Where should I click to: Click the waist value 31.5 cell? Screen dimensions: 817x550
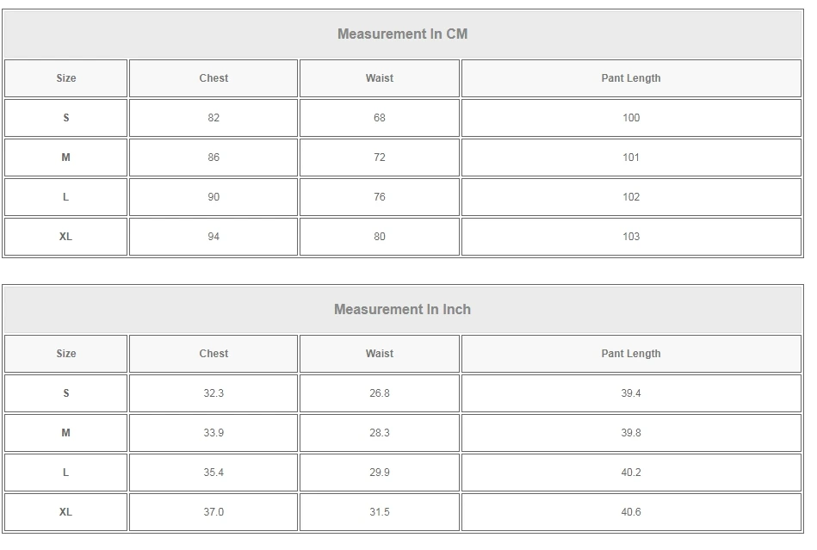[x=380, y=512]
